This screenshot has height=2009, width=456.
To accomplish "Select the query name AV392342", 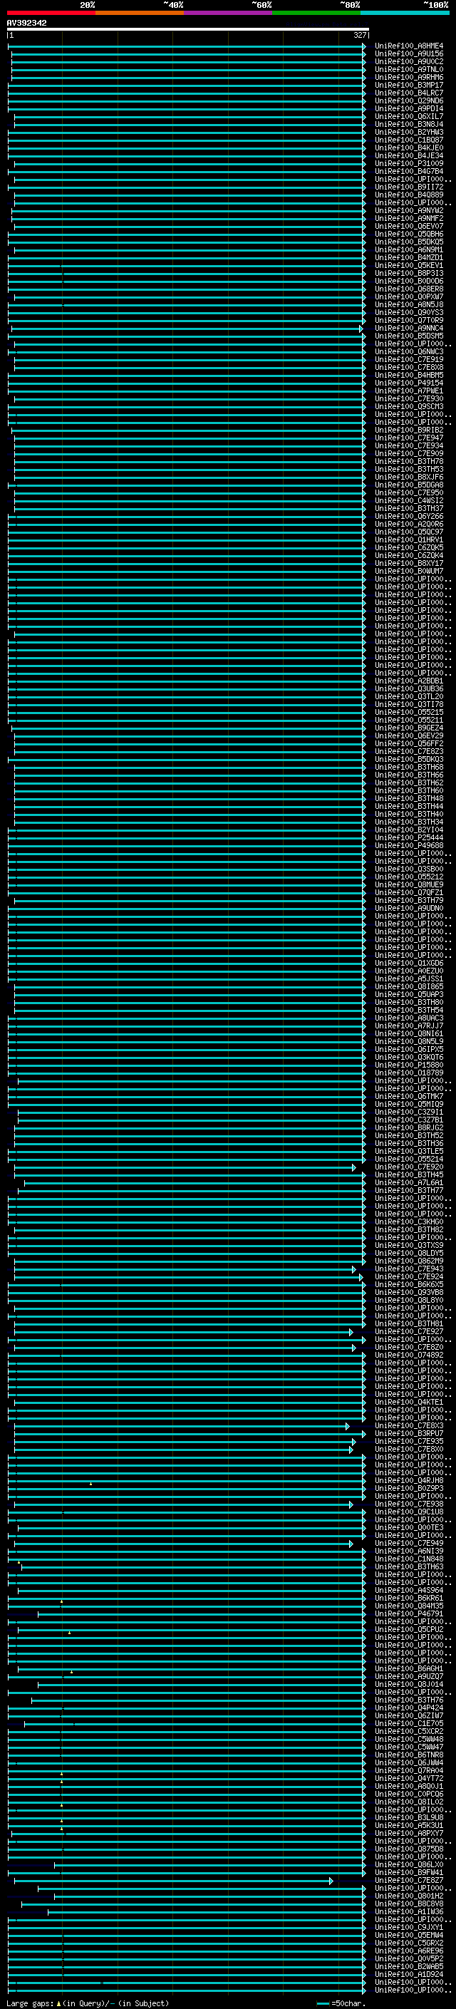I will click(26, 24).
